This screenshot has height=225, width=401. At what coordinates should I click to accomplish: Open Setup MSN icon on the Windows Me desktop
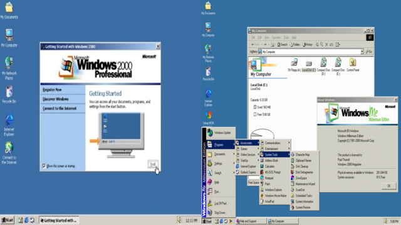pyautogui.click(x=208, y=117)
